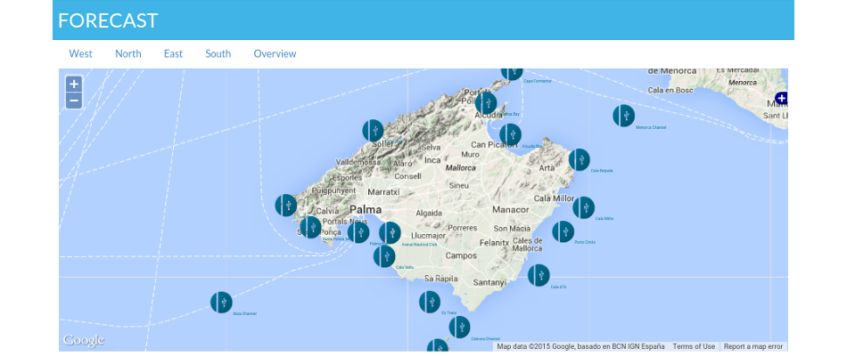Image resolution: width=847 pixels, height=356 pixels.
Task: Click the FORECAST header title
Action: (x=108, y=20)
